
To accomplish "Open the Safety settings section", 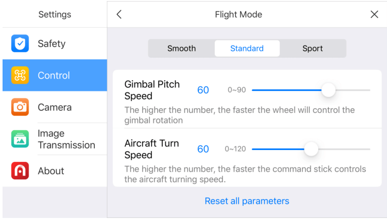I will tap(55, 43).
